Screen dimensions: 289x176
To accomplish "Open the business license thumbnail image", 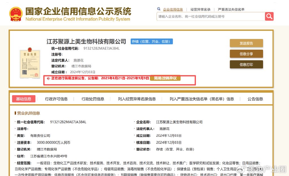I will click(30, 63).
